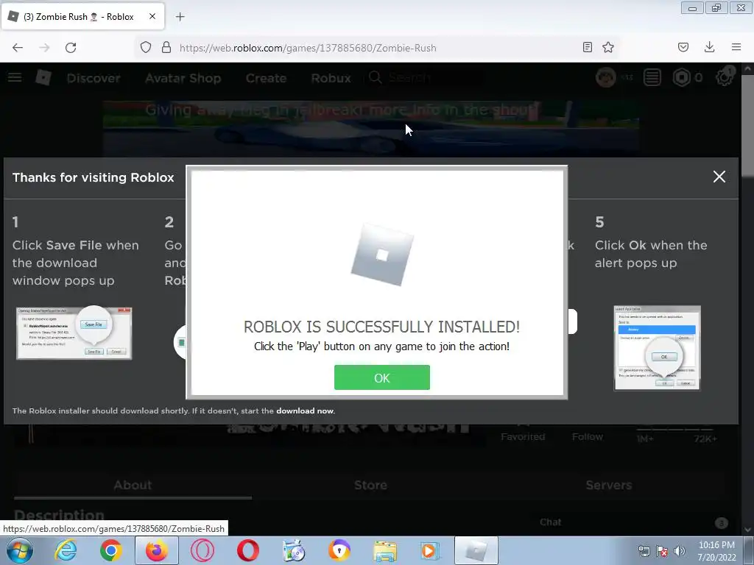Image resolution: width=754 pixels, height=565 pixels.
Task: Open the Roblox hamburger navigation menu
Action: click(15, 77)
